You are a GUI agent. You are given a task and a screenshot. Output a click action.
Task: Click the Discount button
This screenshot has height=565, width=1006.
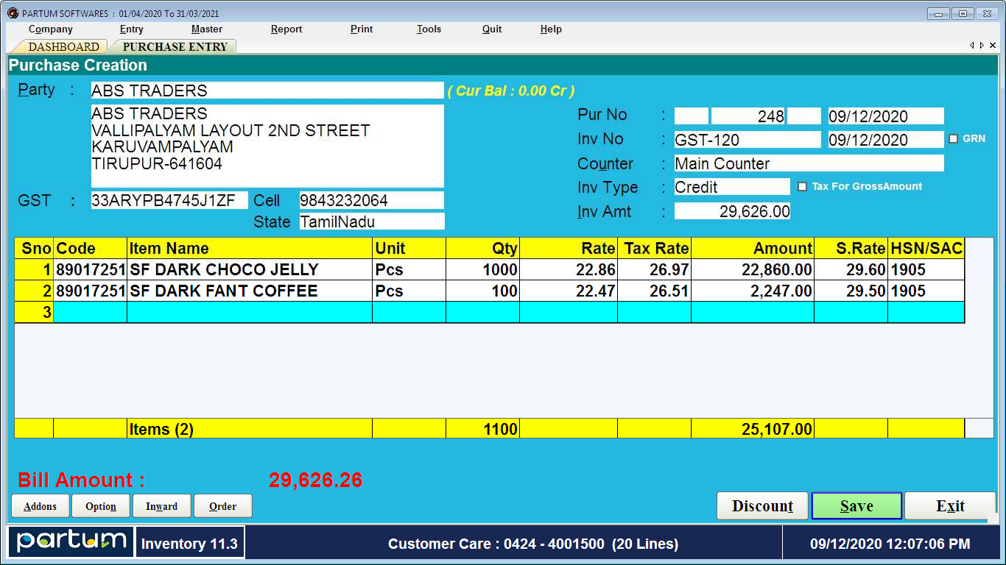point(762,505)
